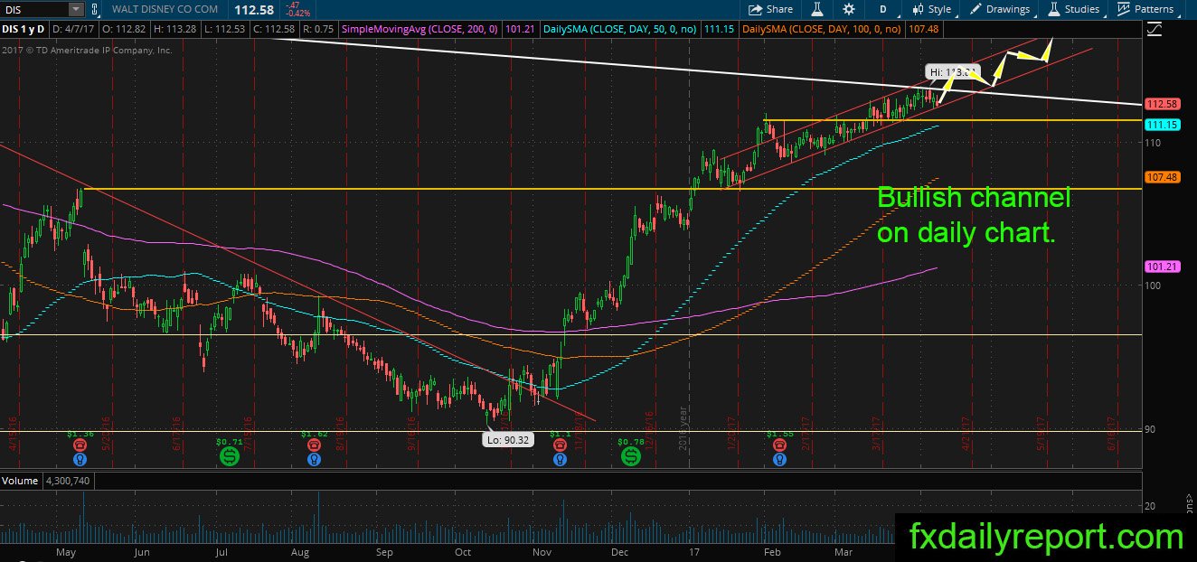1197x562 pixels.
Task: Click the earnings phone icon labeled $1.1
Action: pos(560,445)
